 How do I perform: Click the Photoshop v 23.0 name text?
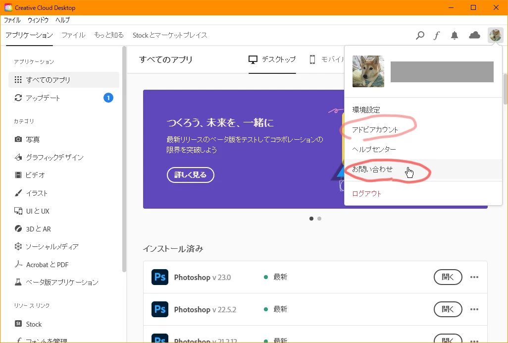tap(203, 278)
